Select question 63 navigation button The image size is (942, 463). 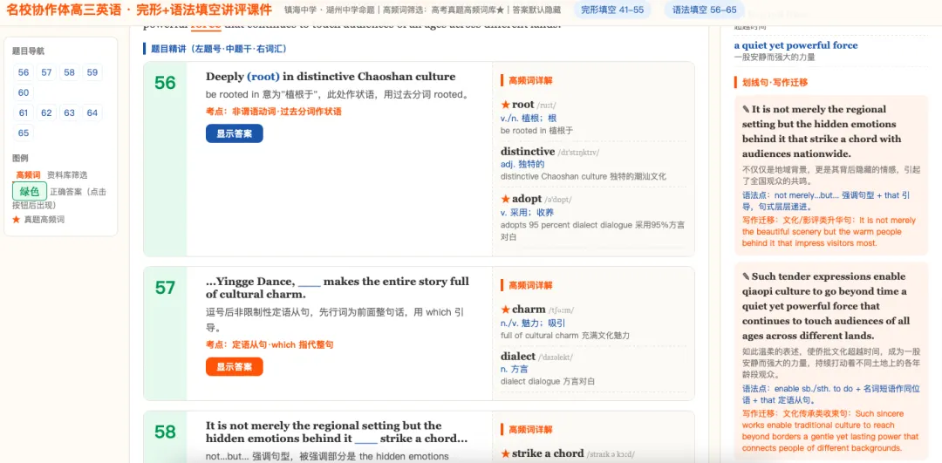coord(69,112)
